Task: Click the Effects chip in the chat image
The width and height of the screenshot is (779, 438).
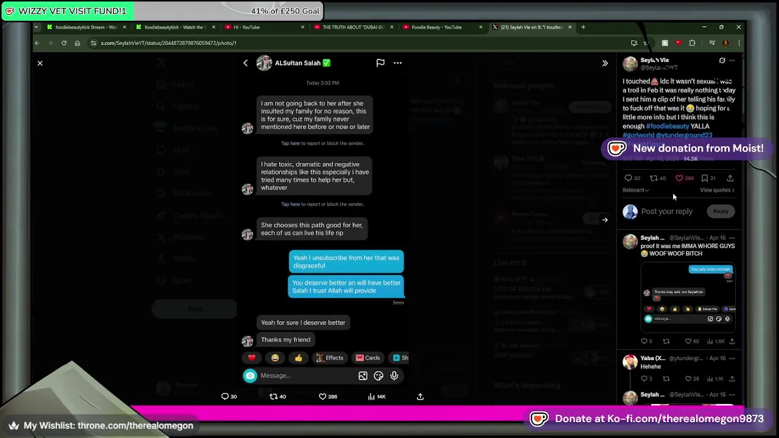Action: click(x=330, y=358)
